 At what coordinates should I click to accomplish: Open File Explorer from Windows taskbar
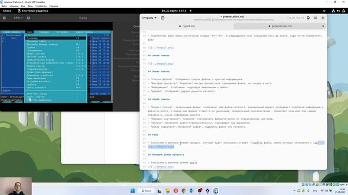[x=167, y=191]
